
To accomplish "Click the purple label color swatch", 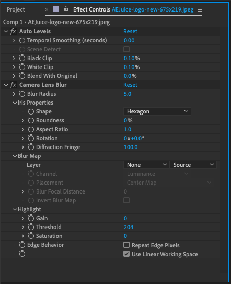I will tap(56, 9).
